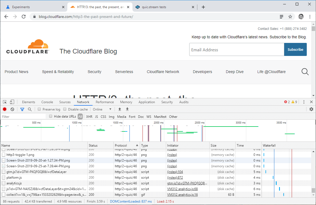Viewport: 316px width, 205px height.
Task: Check the Disable cache checkbox
Action: click(65, 109)
